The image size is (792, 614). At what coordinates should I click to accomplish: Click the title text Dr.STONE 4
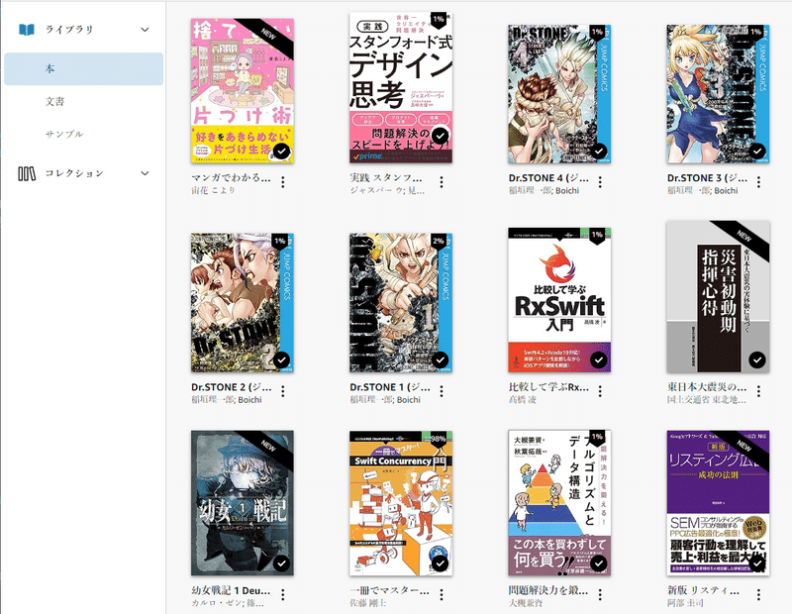point(548,178)
